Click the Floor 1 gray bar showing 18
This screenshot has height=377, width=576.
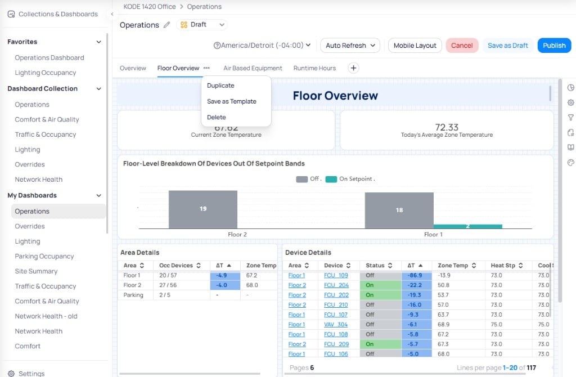coord(399,210)
